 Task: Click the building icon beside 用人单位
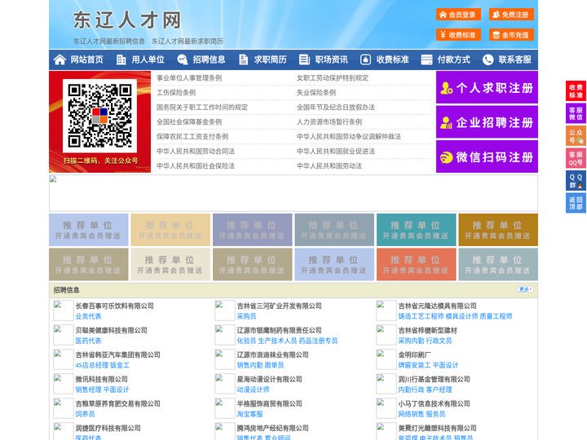tap(121, 59)
